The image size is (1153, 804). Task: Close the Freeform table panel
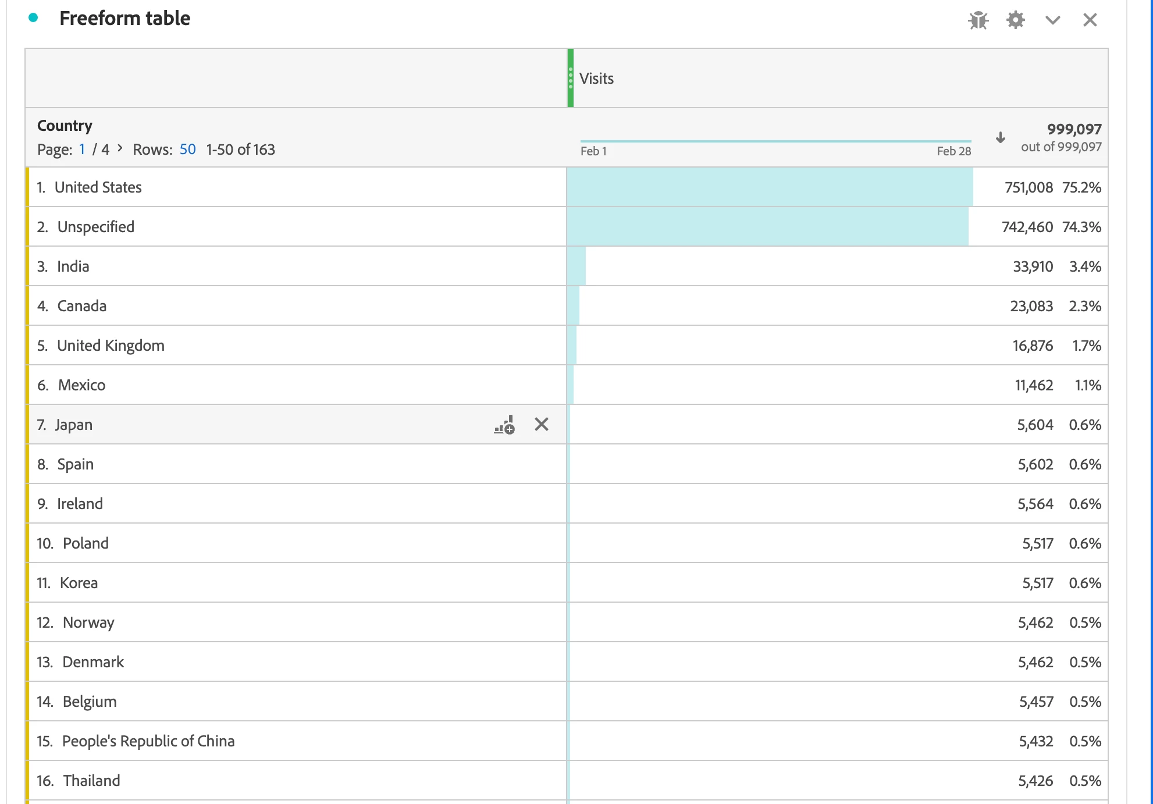(x=1090, y=20)
